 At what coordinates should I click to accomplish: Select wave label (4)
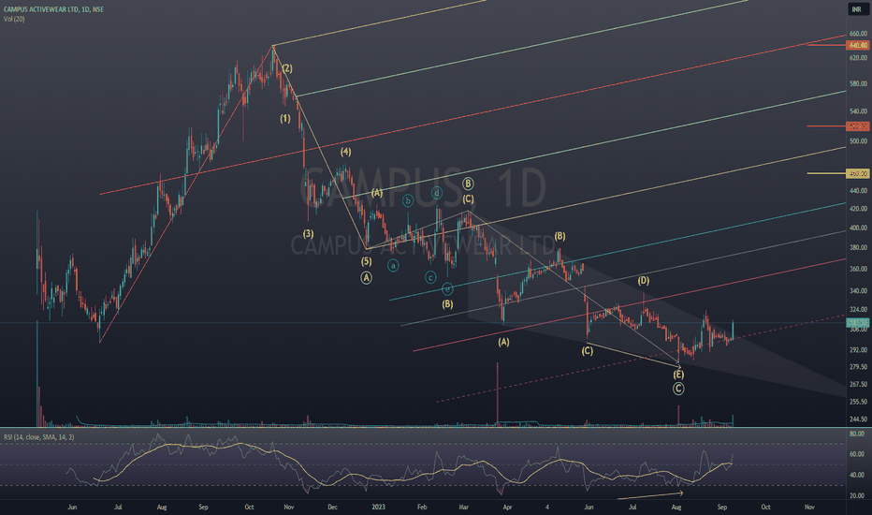[x=346, y=152]
